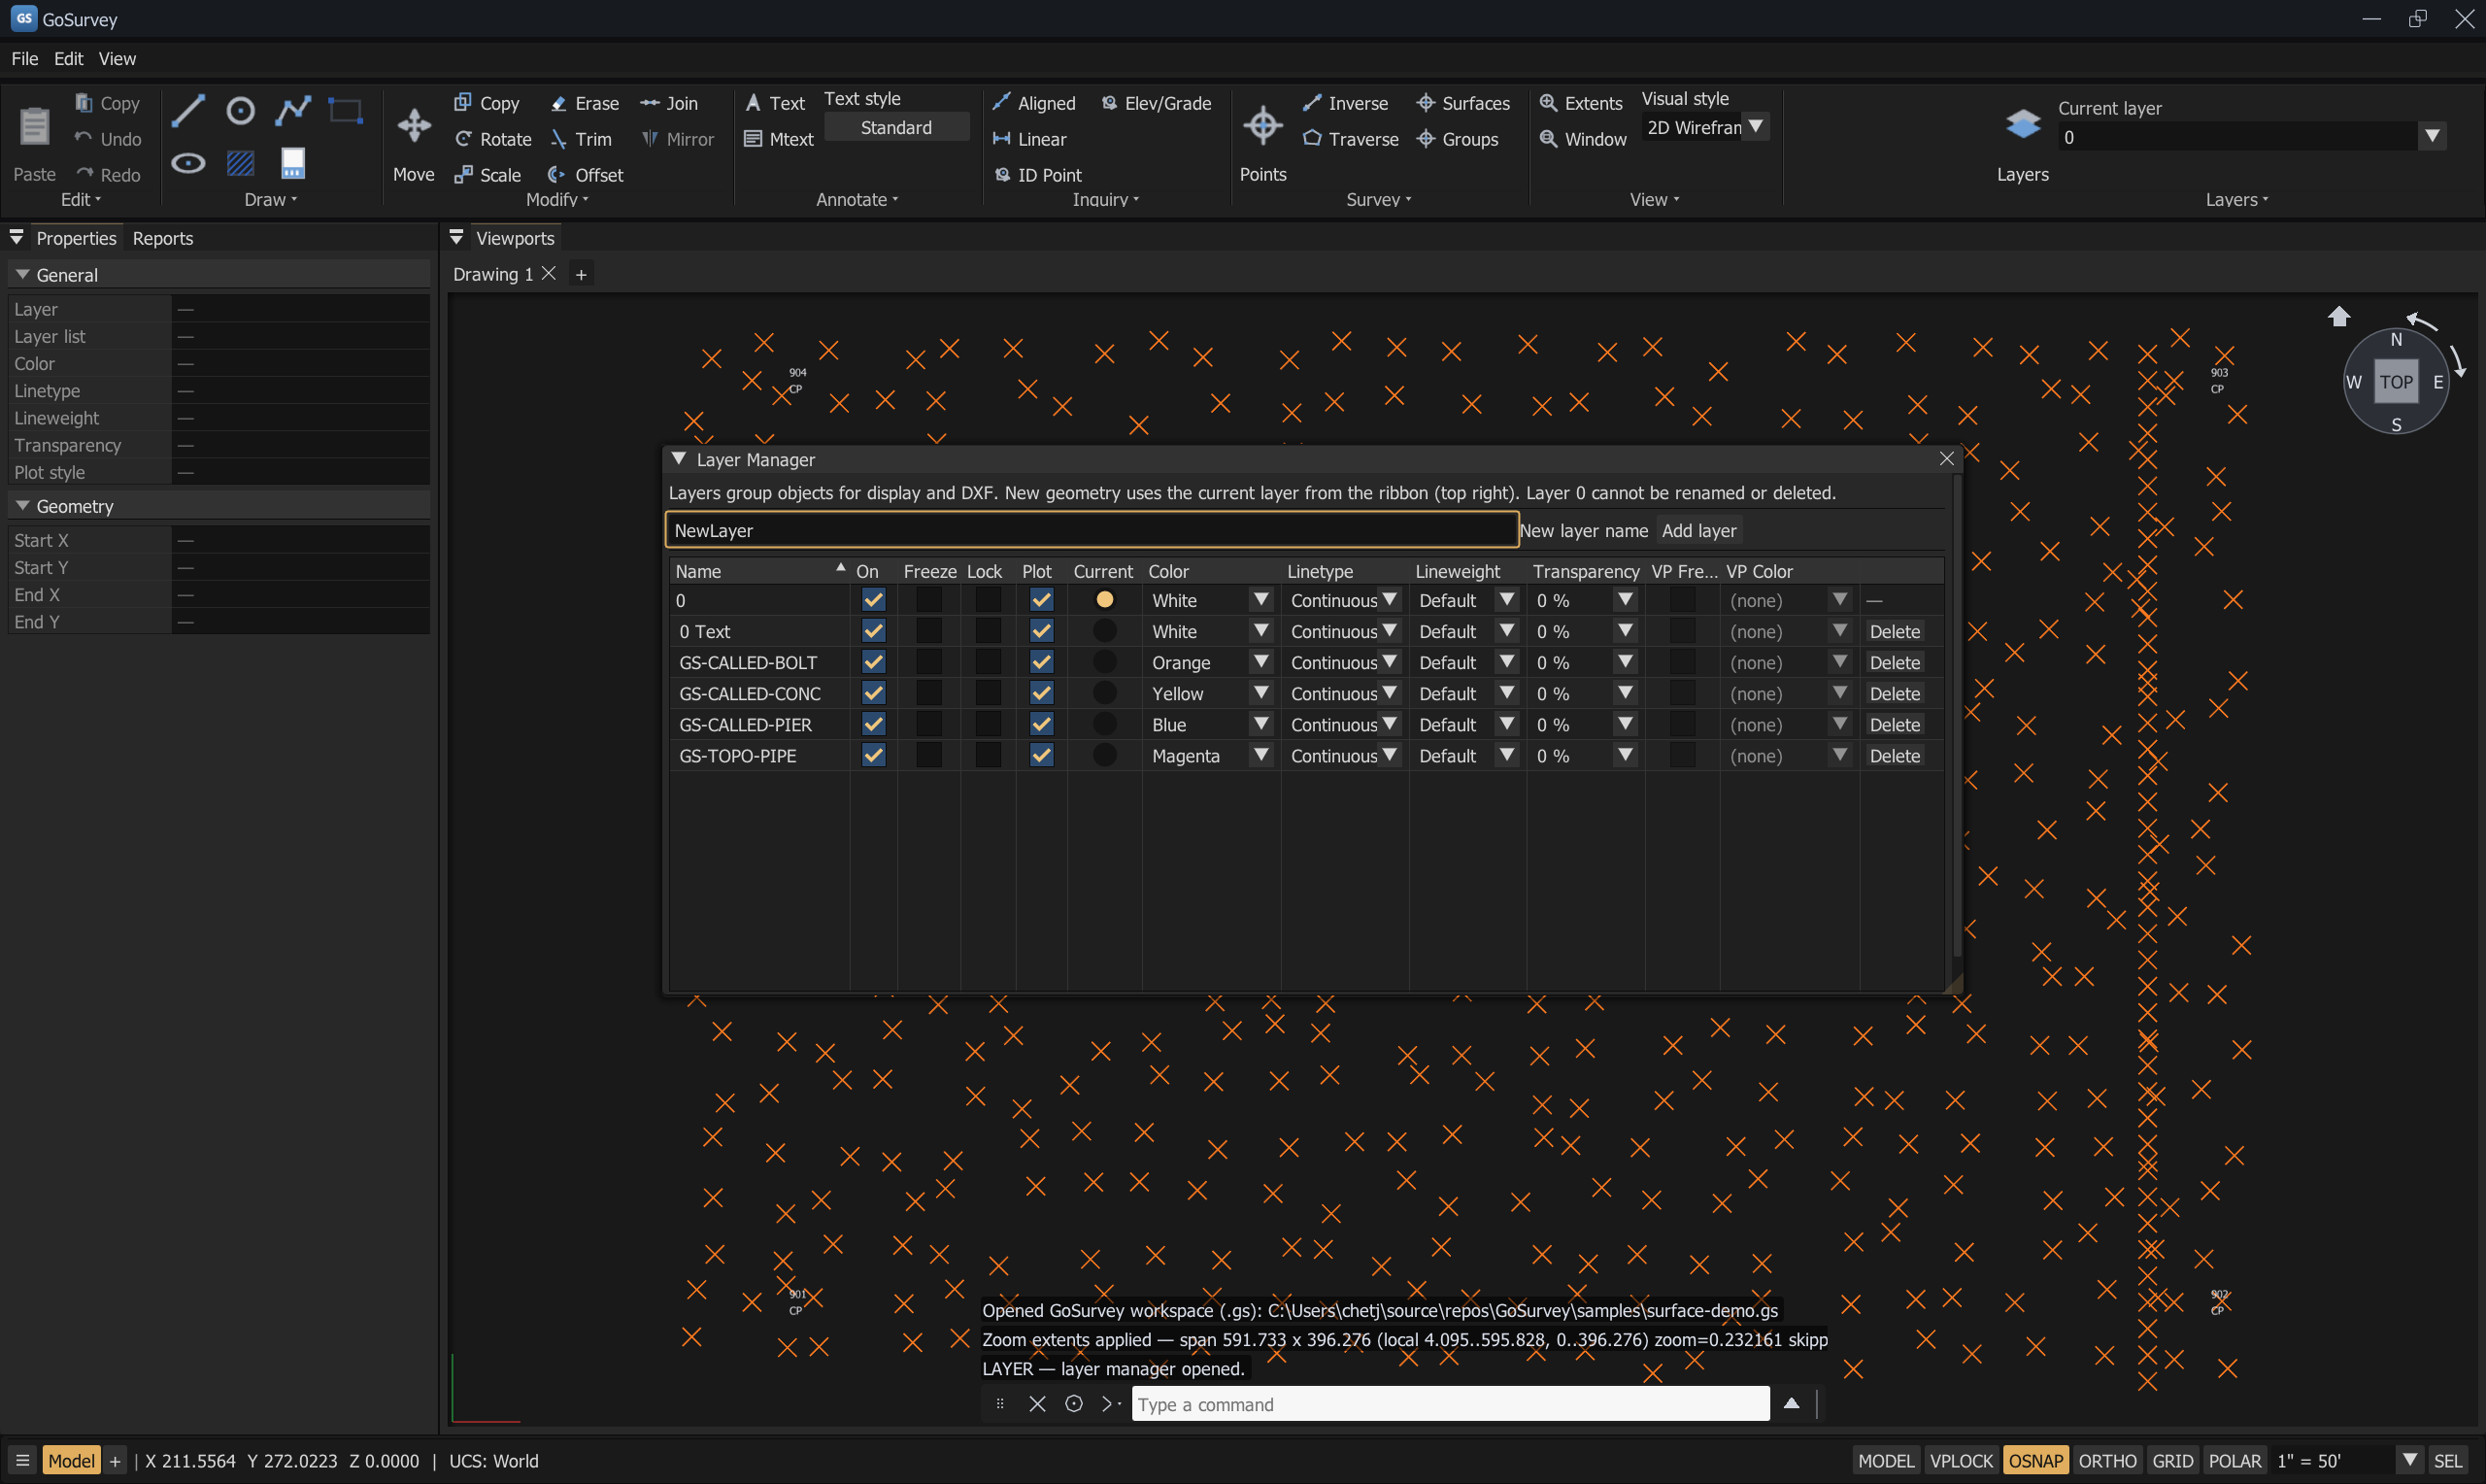Screen dimensions: 2486x1484
Task: Select the Rectangle draw tool
Action: [346, 110]
